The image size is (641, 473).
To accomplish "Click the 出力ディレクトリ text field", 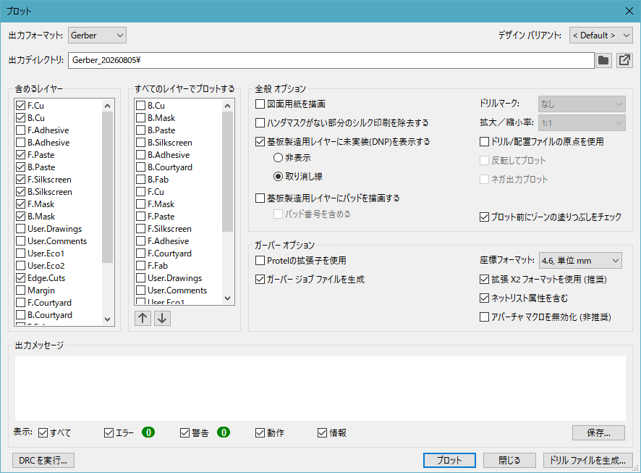I will 331,60.
